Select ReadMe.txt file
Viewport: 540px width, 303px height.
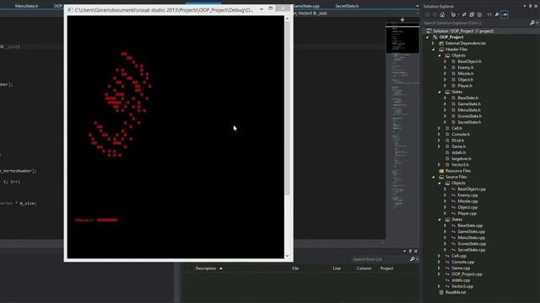[456, 292]
